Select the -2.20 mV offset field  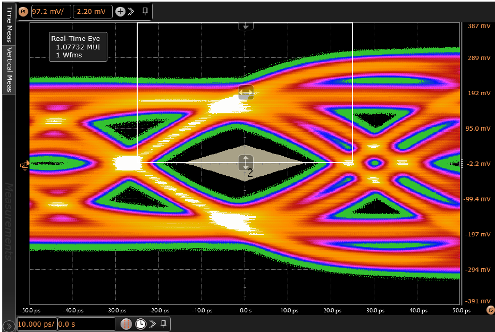(93, 12)
